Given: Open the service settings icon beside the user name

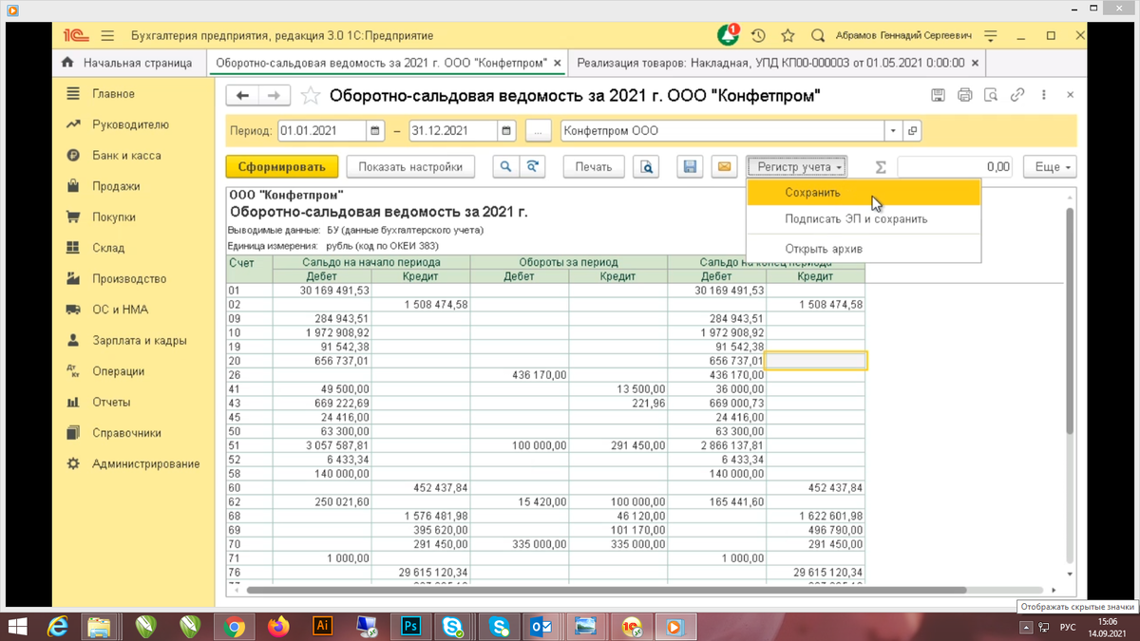Looking at the screenshot, I should coord(991,36).
